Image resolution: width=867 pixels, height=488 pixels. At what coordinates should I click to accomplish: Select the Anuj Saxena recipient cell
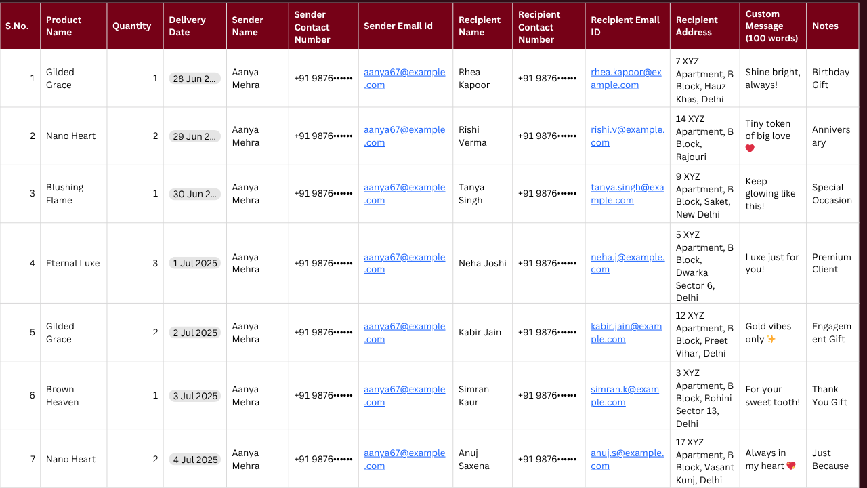[x=482, y=459]
